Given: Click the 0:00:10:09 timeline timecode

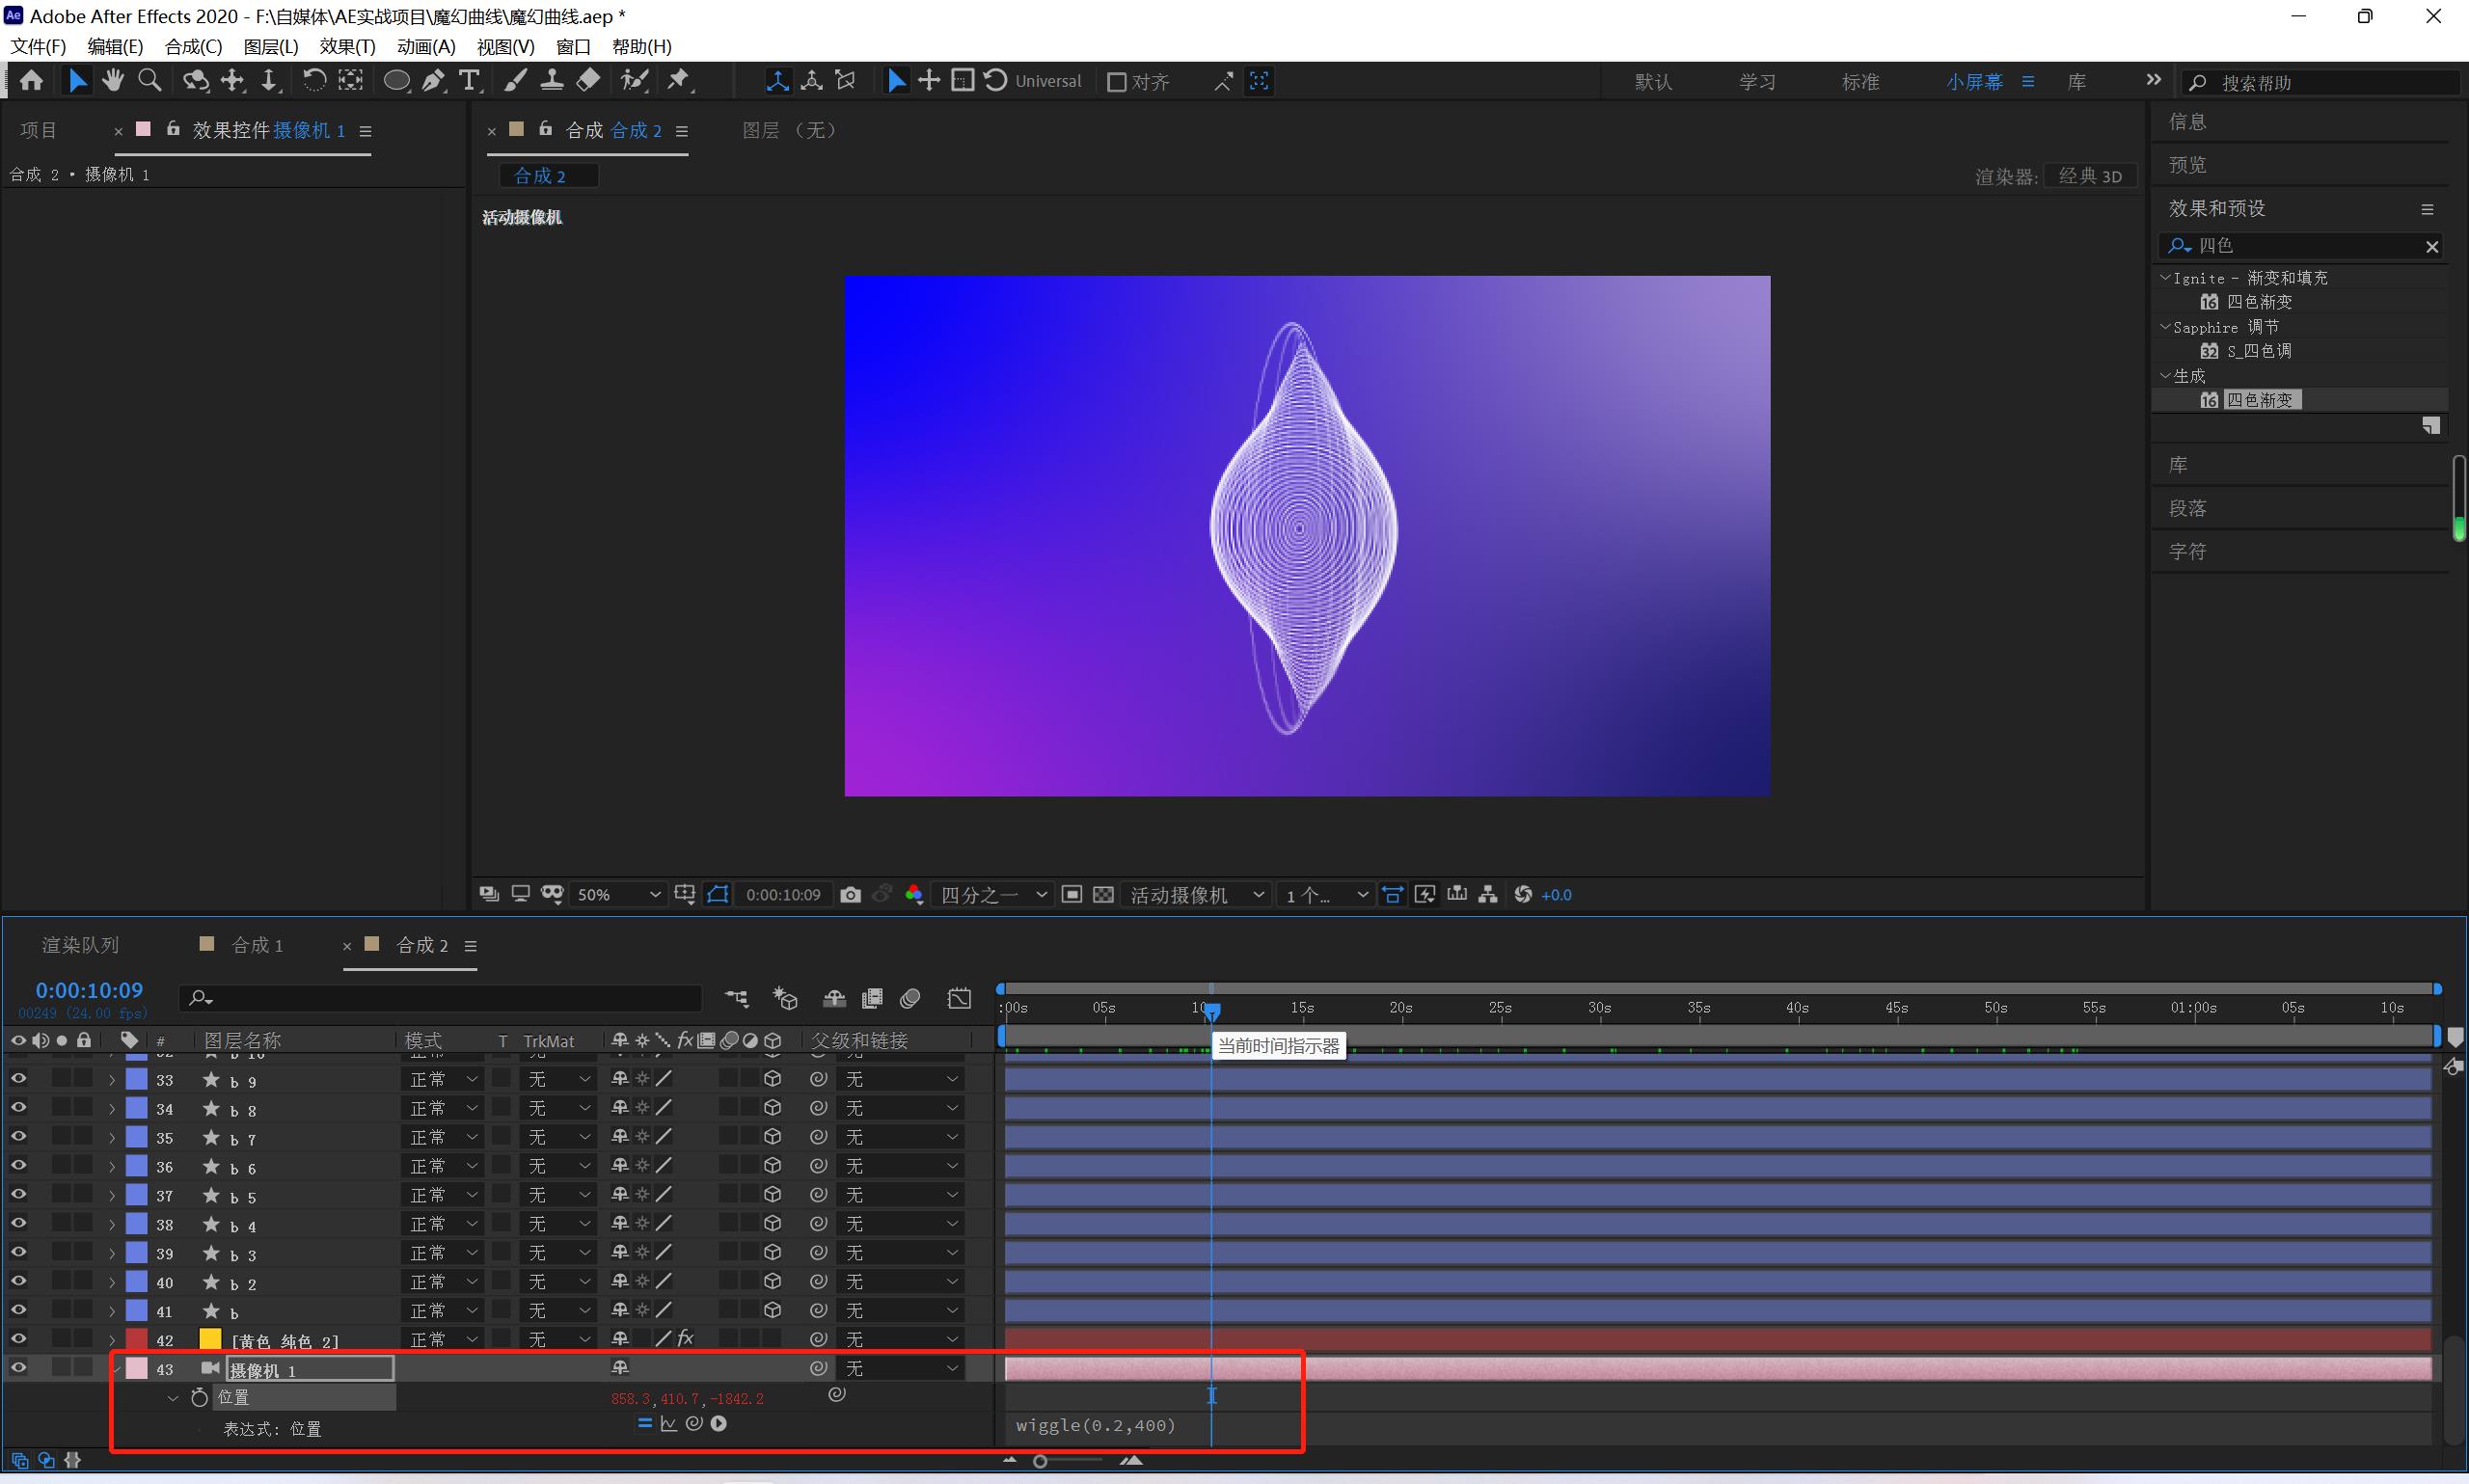Looking at the screenshot, I should click(x=89, y=990).
